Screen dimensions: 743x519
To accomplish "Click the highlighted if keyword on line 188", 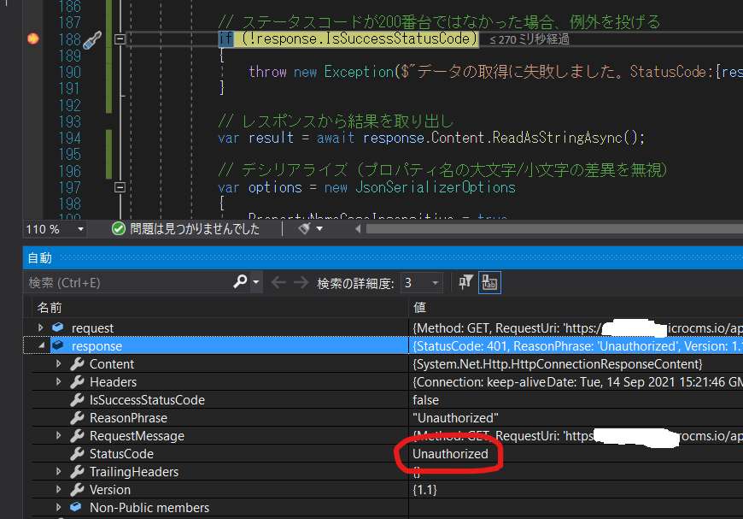I will [x=225, y=38].
